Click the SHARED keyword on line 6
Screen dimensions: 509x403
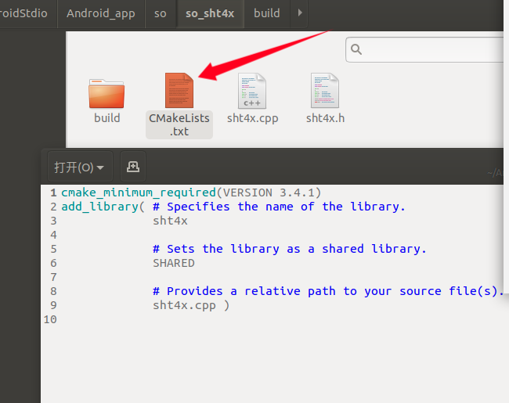pos(173,263)
